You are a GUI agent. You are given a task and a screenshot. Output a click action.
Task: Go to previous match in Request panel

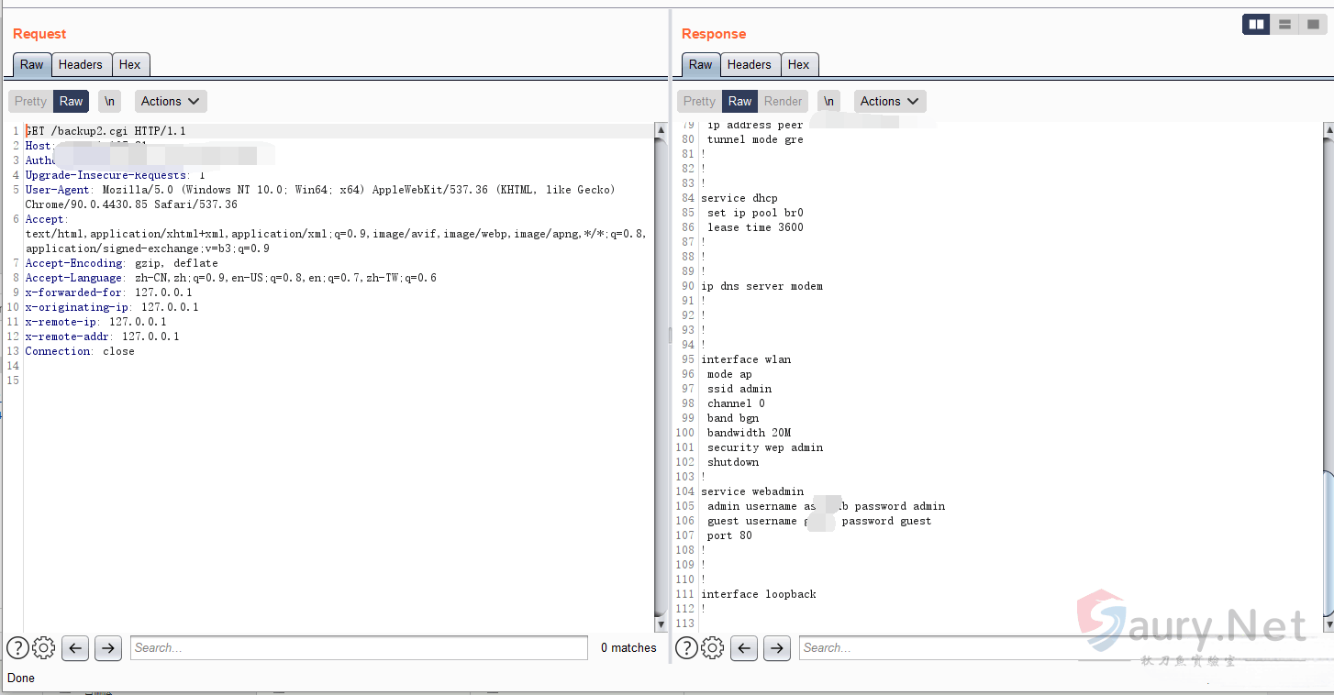coord(76,648)
